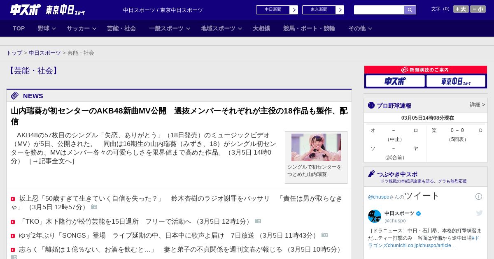This screenshot has width=494, height=259.
Task: Click the camera icon after ゆず article
Action: [325, 235]
